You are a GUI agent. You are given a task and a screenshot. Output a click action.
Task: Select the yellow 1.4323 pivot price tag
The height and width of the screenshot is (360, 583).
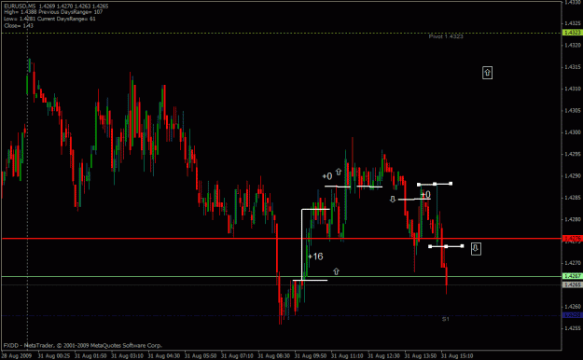click(x=572, y=33)
